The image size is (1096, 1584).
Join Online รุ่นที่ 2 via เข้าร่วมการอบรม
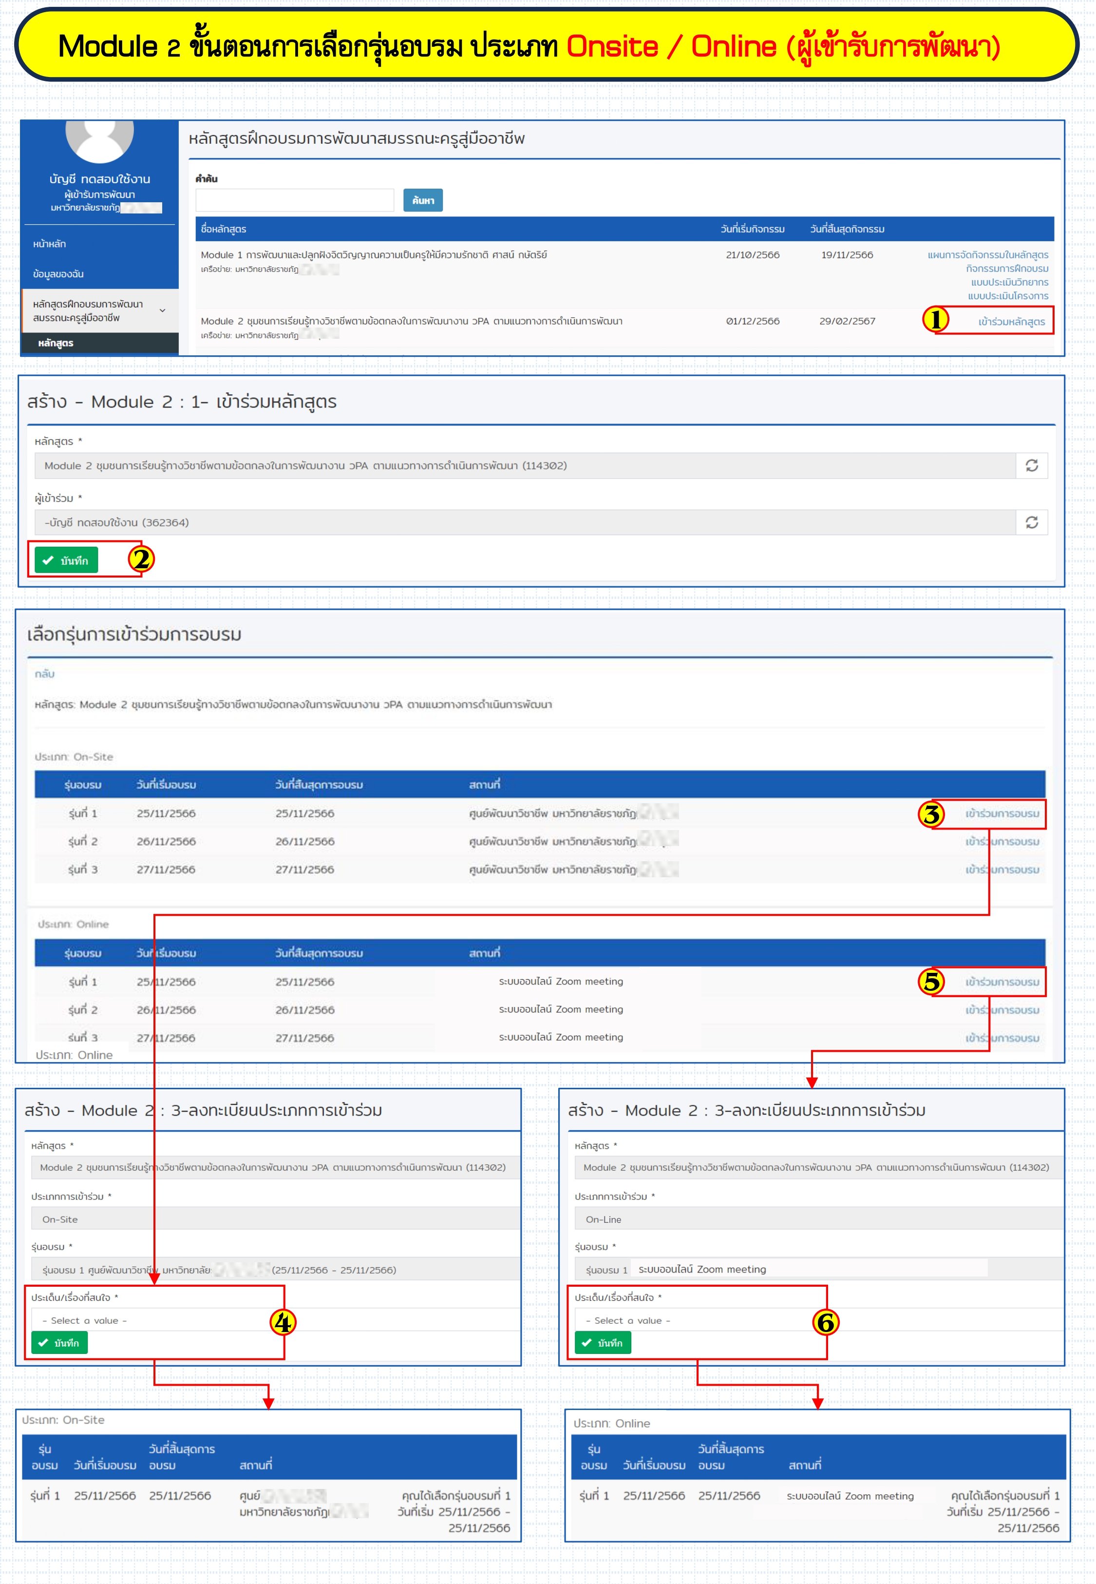click(x=1002, y=1010)
